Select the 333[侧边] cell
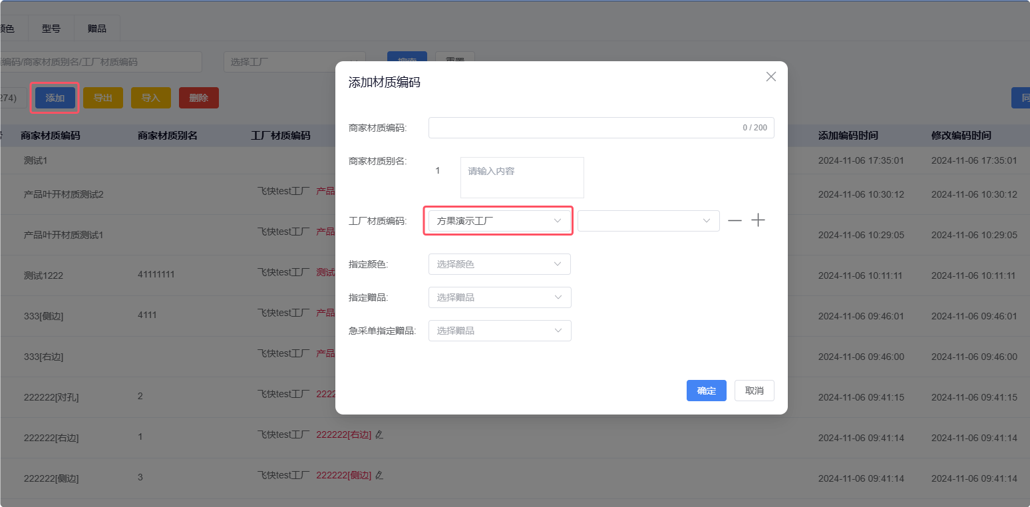 pyautogui.click(x=44, y=316)
